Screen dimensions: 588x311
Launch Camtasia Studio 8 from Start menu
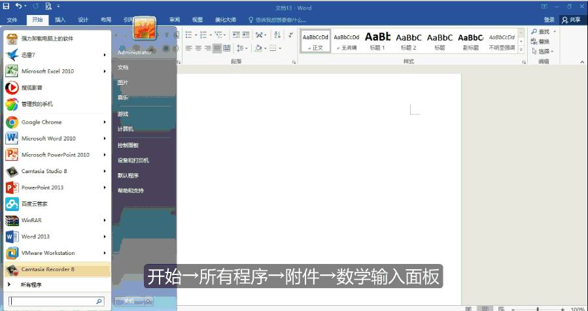pyautogui.click(x=58, y=171)
